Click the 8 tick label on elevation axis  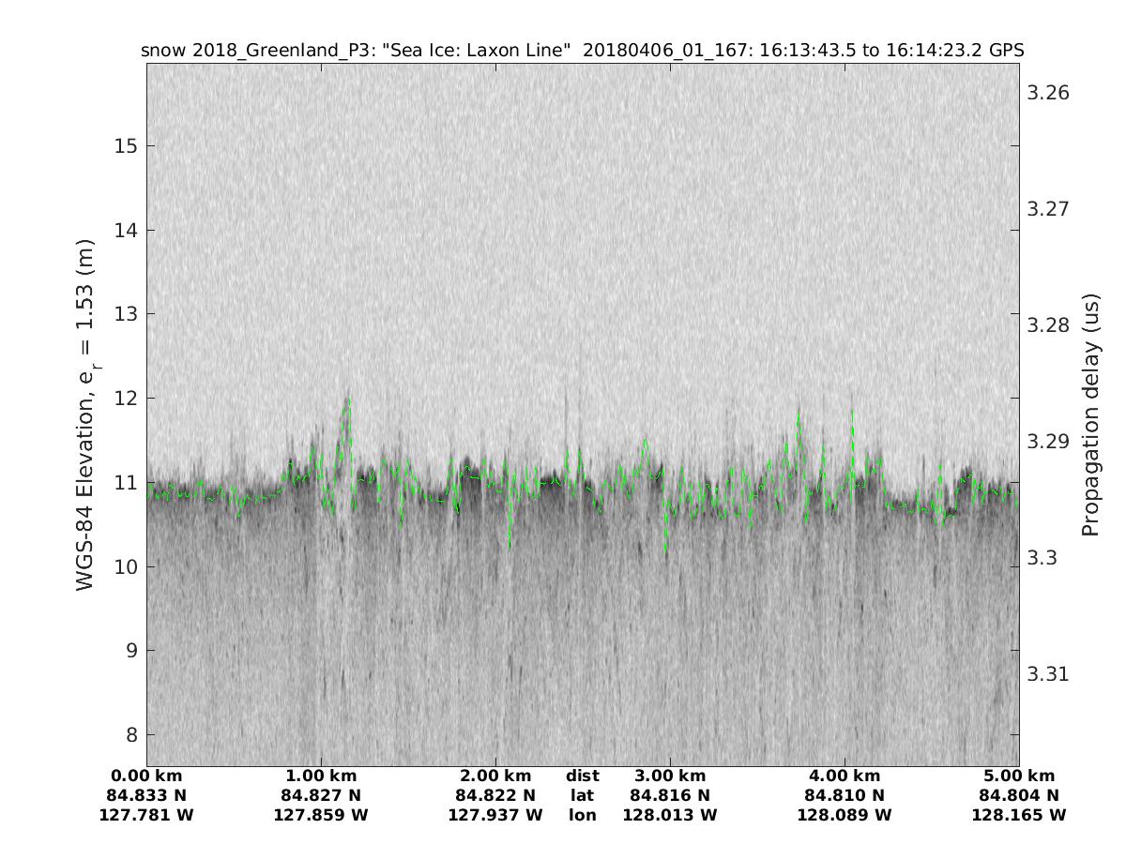pos(130,734)
